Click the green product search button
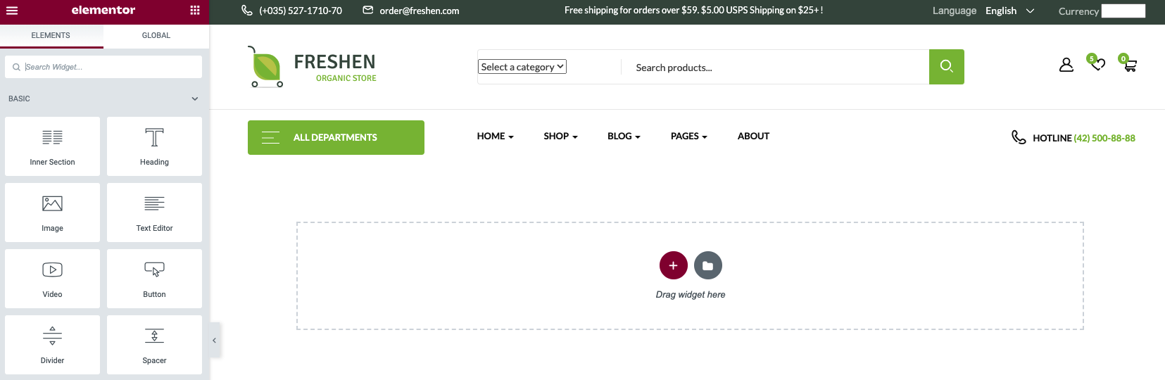1165x380 pixels. [x=946, y=67]
